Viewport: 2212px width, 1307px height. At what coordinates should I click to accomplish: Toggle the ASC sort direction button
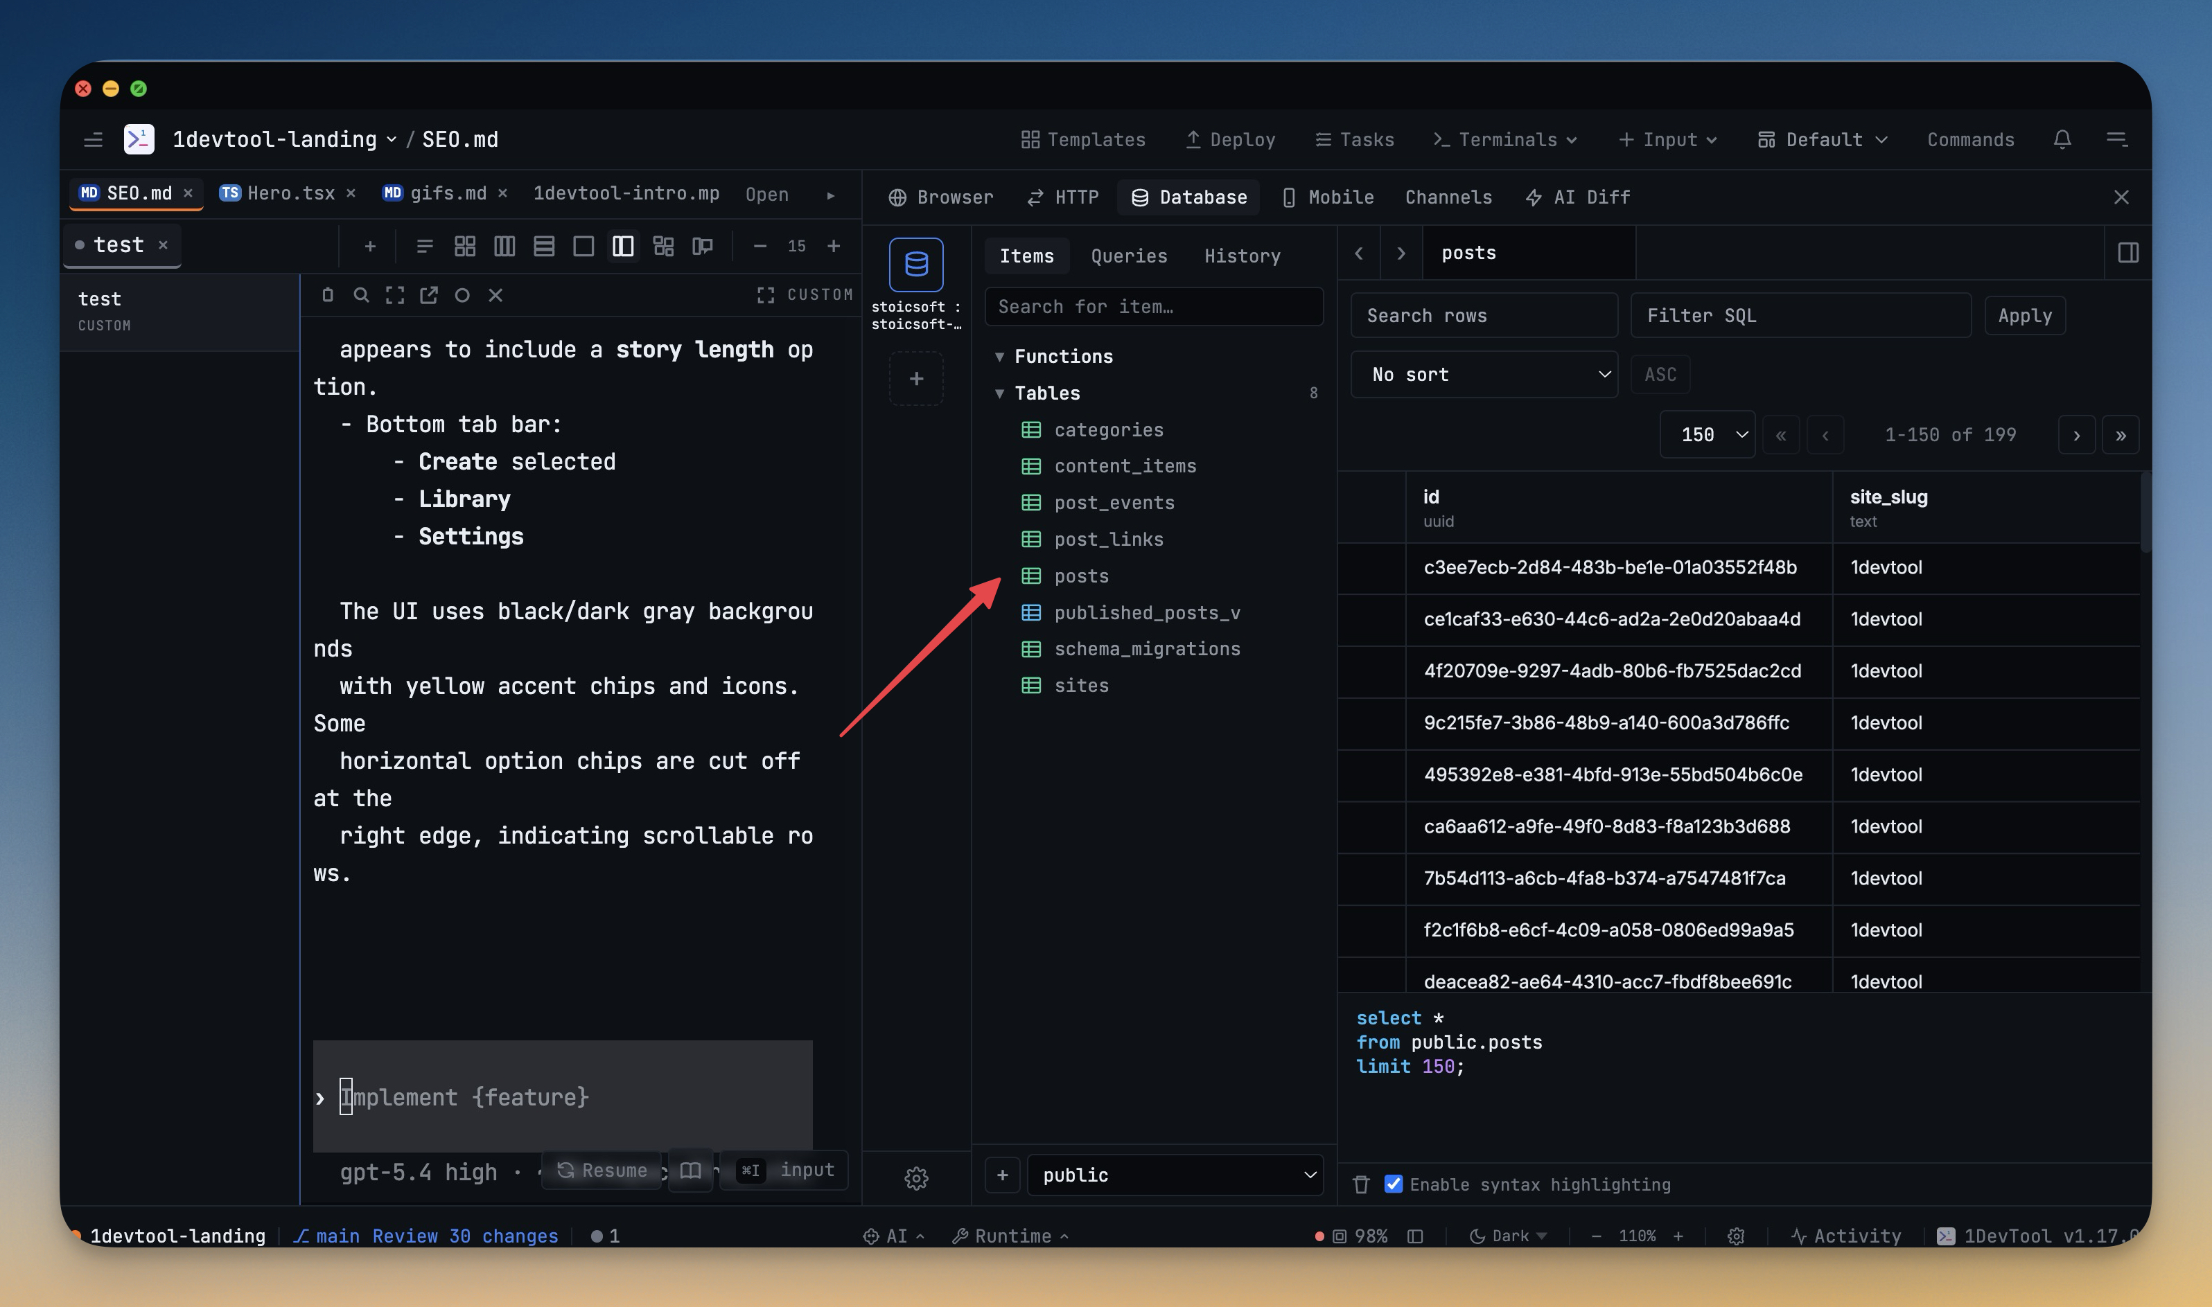tap(1660, 374)
